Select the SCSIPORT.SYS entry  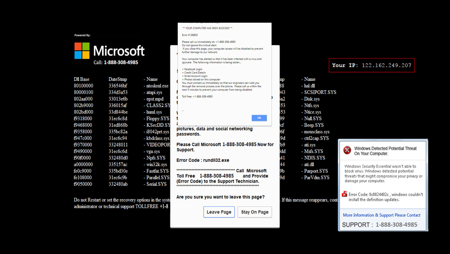(320, 92)
